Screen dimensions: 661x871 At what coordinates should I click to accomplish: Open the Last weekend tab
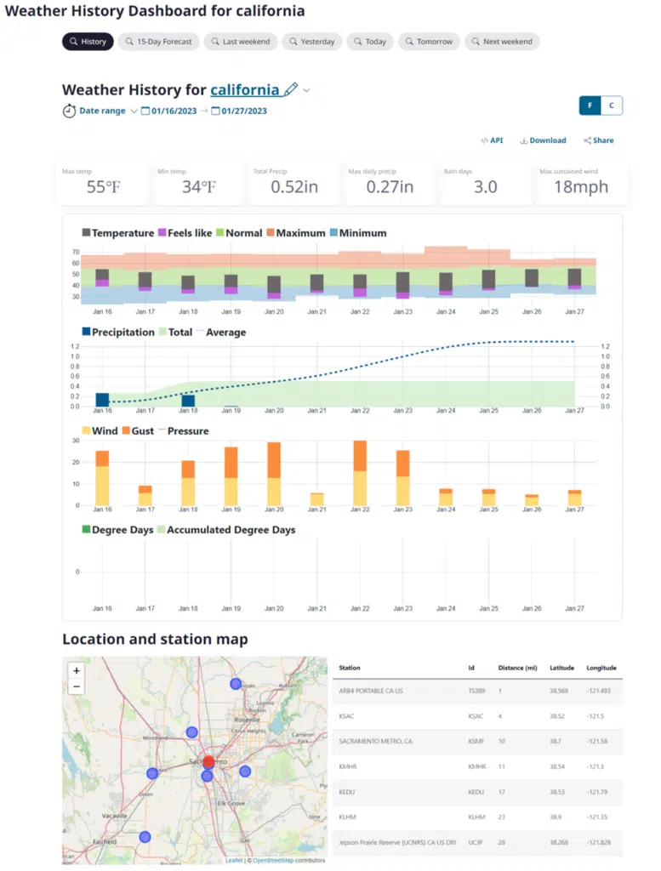tap(241, 42)
